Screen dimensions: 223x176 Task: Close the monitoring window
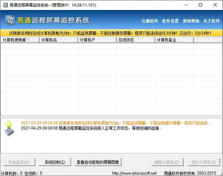click(x=215, y=5)
